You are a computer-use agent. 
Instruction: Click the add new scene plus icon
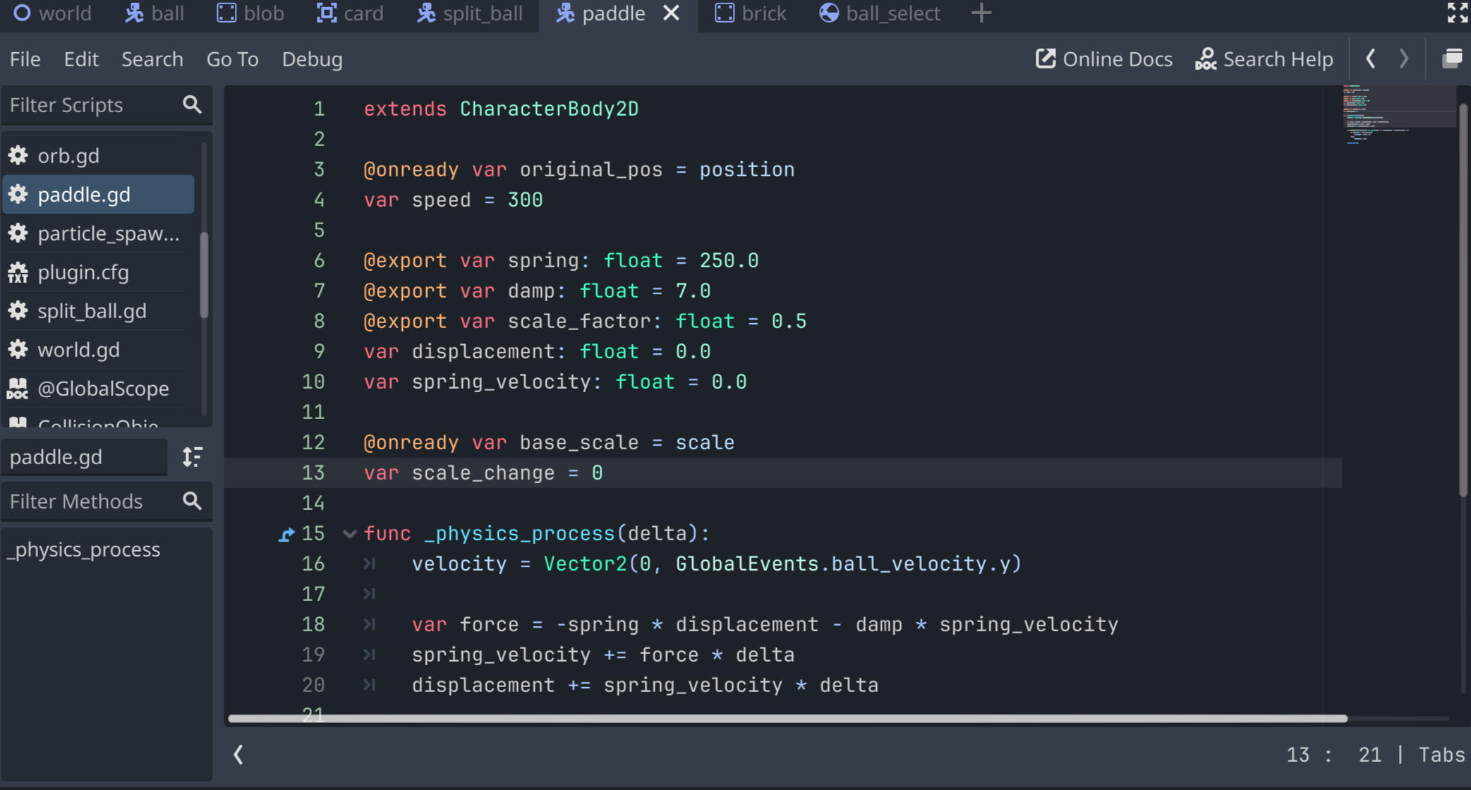981,13
